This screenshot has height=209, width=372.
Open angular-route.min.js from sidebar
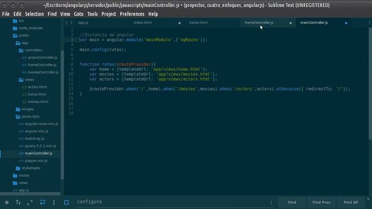(x=38, y=124)
